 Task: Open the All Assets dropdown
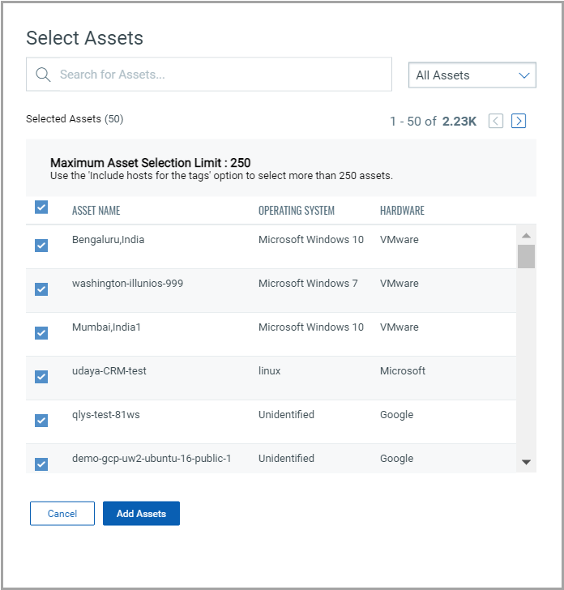pos(472,75)
